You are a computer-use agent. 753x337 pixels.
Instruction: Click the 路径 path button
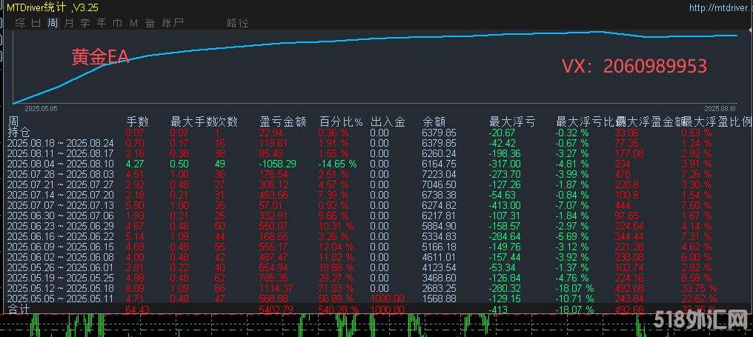238,23
